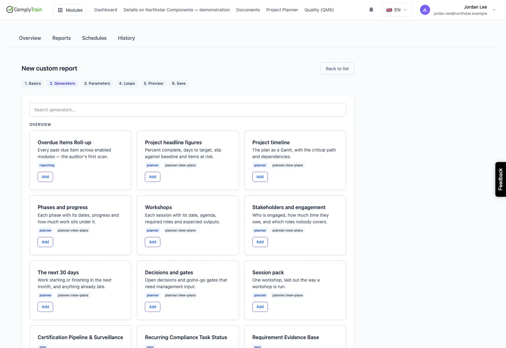Click Requirement Evidence Base title
This screenshot has height=348, width=506.
click(x=286, y=337)
